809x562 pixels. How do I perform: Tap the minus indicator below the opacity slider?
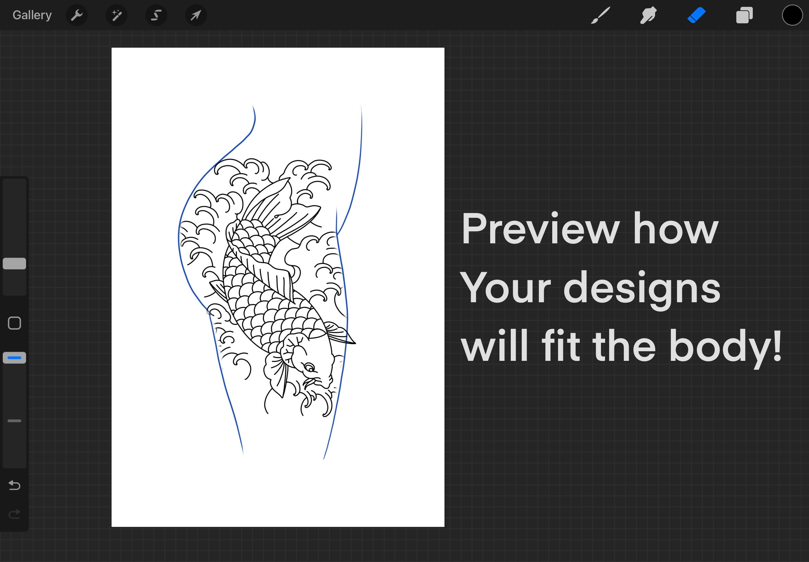pos(14,421)
